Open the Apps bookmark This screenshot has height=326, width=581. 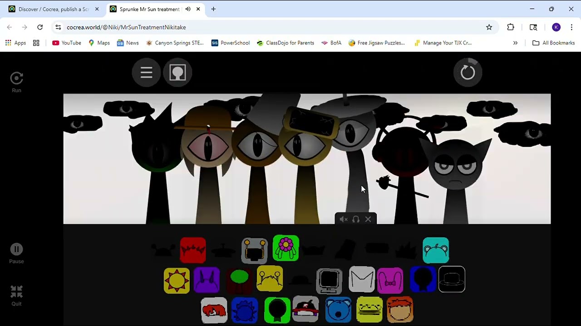click(16, 43)
